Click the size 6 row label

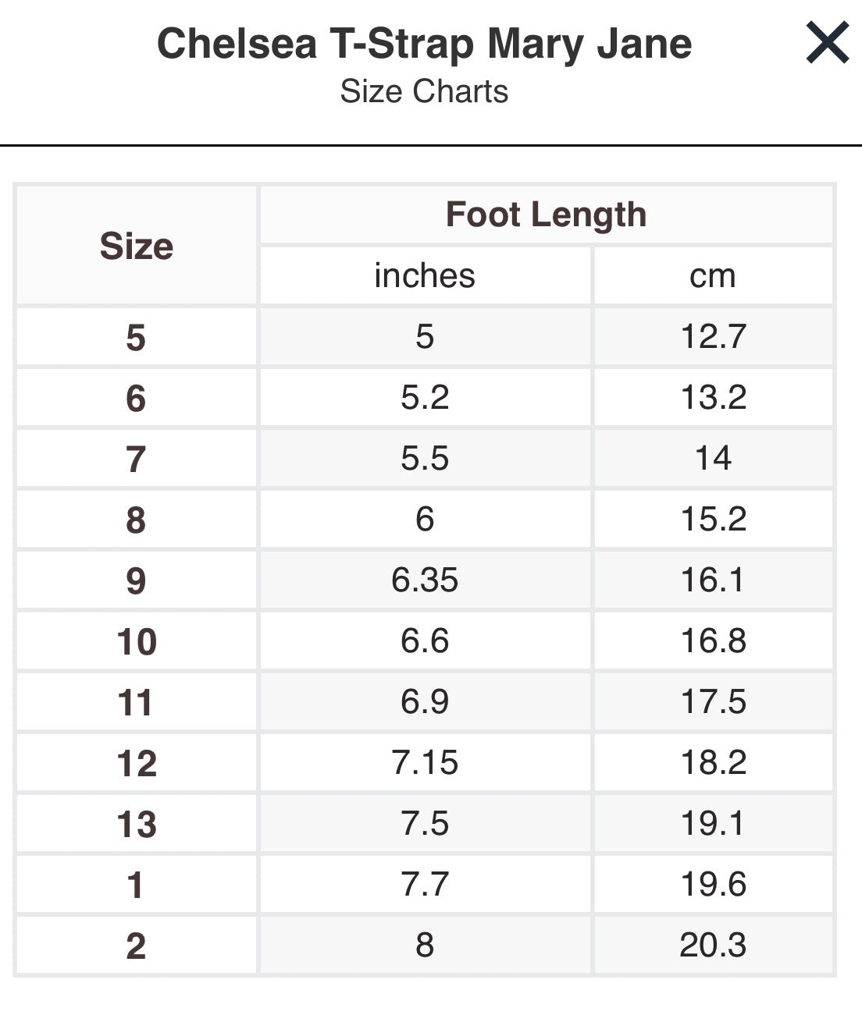(x=137, y=398)
